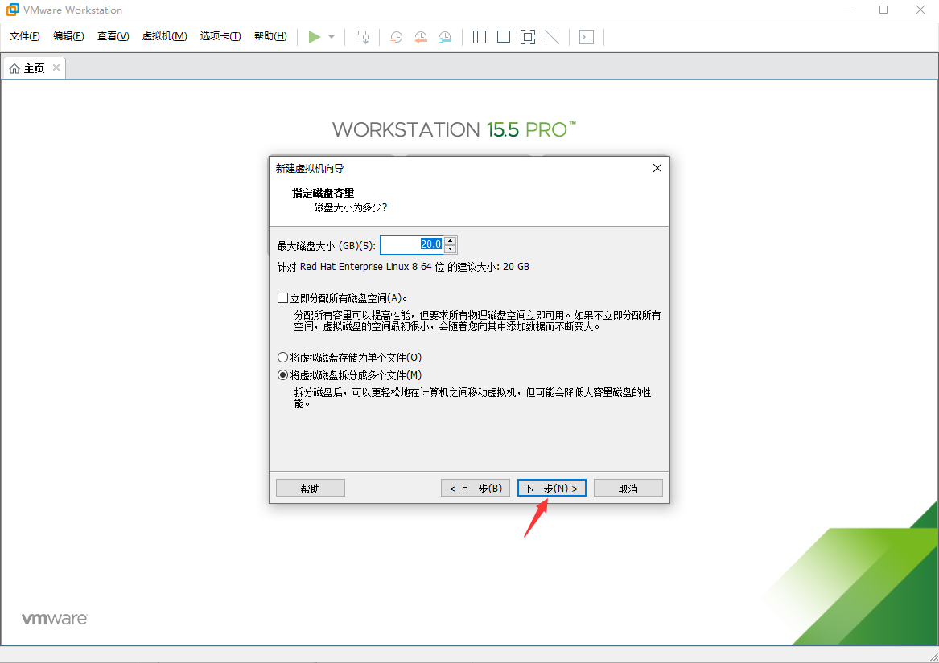939x663 pixels.
Task: Click the VMware Workstation title bar logo
Action: (x=12, y=10)
